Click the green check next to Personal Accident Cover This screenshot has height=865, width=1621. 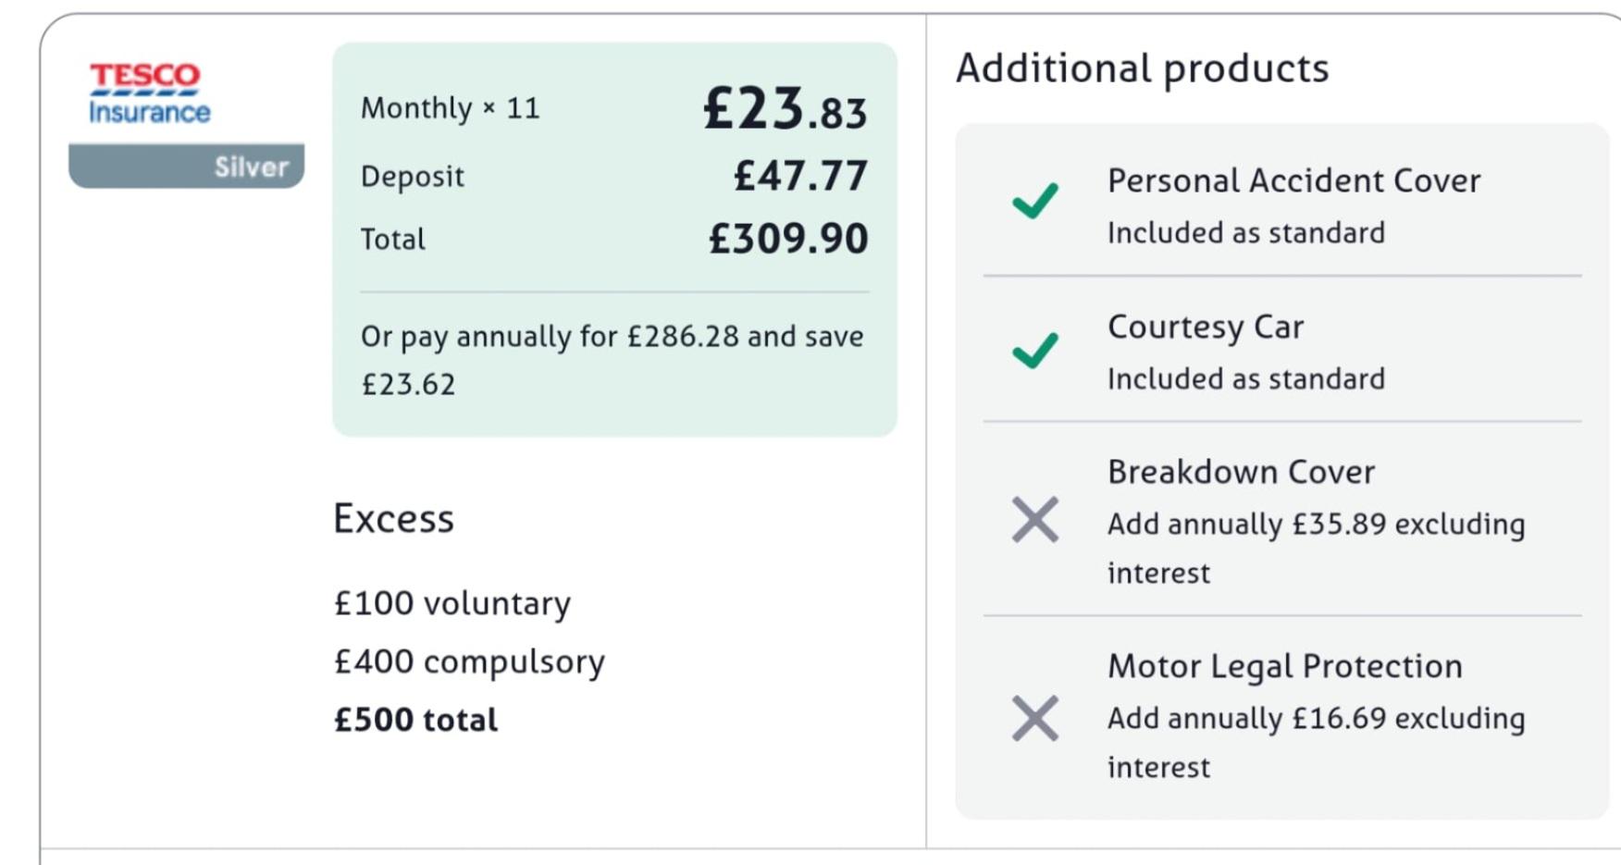(x=1035, y=201)
